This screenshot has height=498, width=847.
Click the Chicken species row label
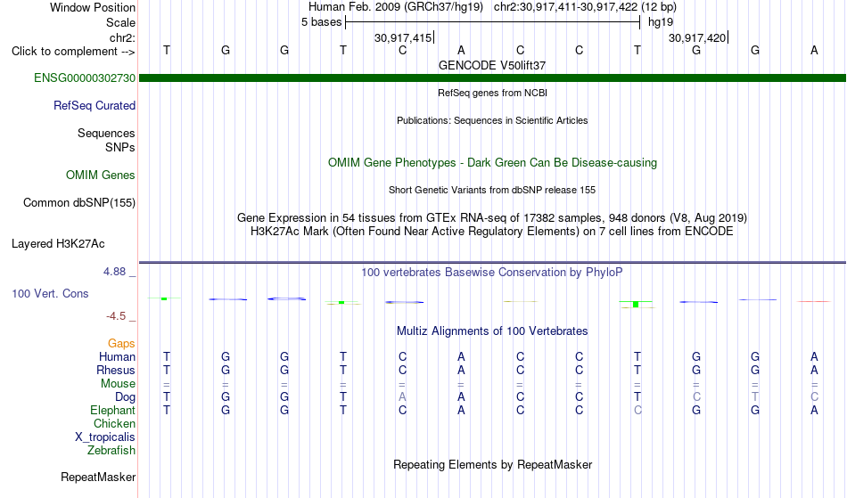(114, 423)
